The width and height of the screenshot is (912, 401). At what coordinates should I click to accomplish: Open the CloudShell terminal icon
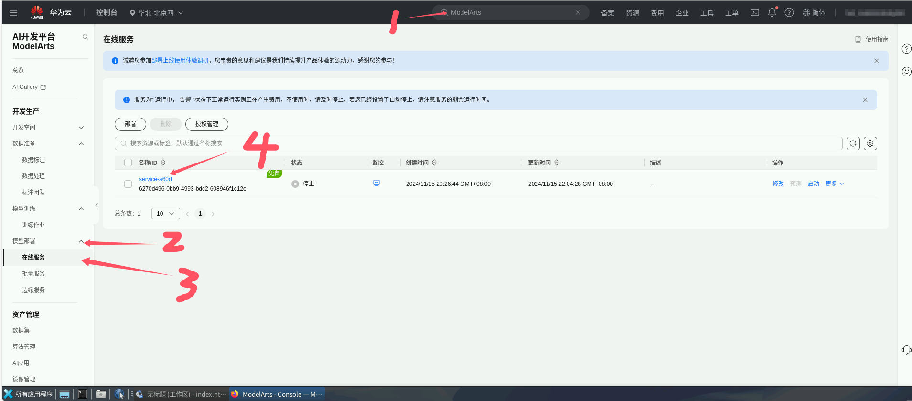click(x=755, y=13)
